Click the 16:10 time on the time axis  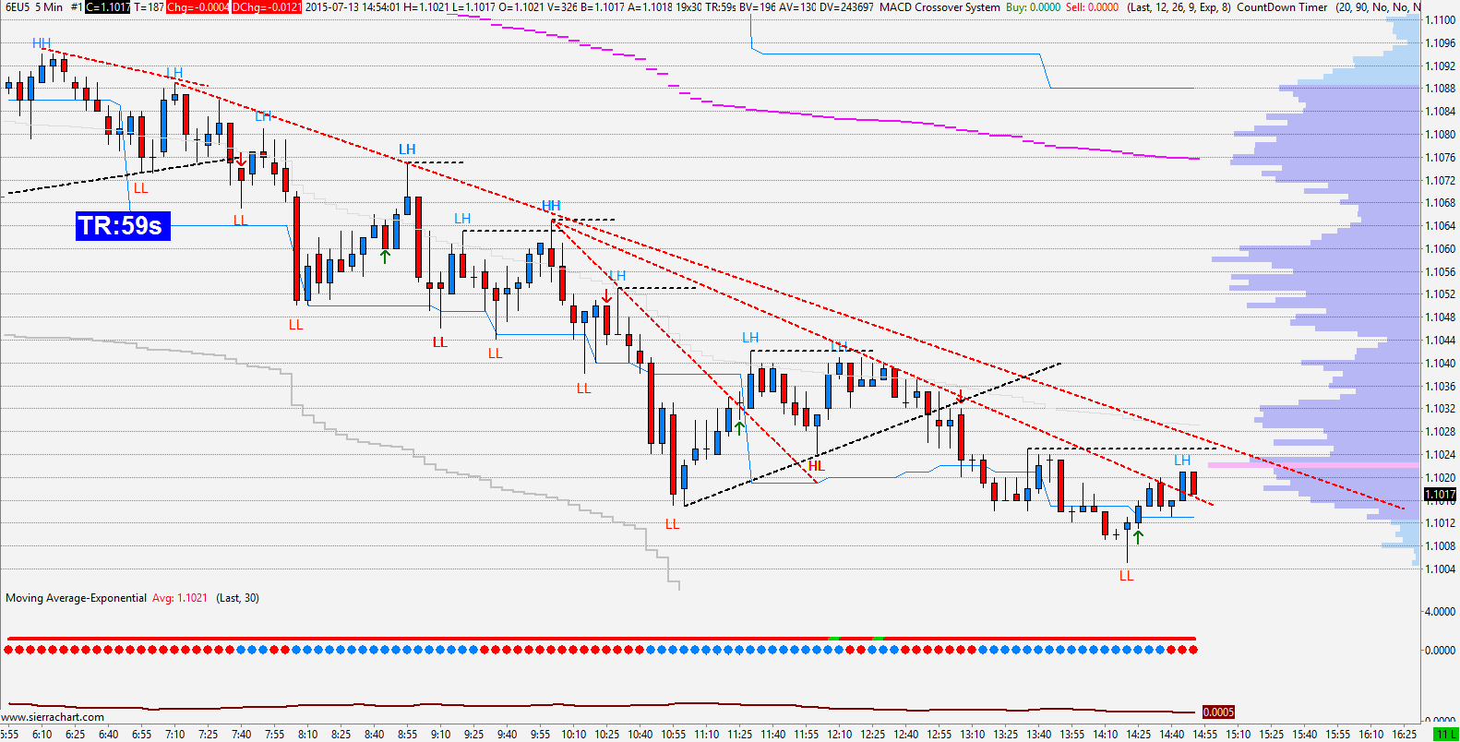[1370, 735]
